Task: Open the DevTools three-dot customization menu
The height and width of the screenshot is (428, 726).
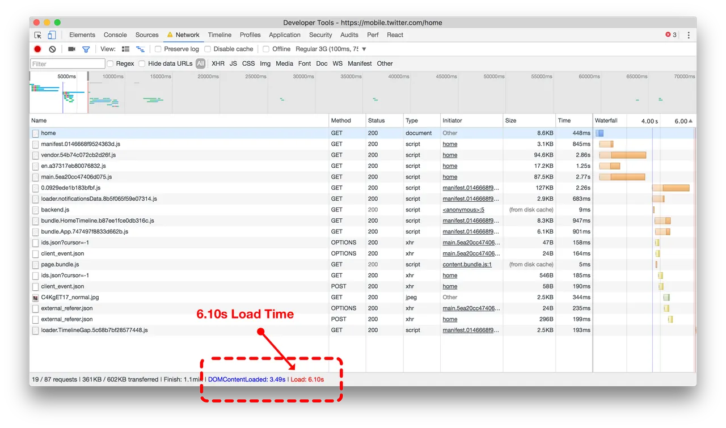Action: [x=688, y=35]
